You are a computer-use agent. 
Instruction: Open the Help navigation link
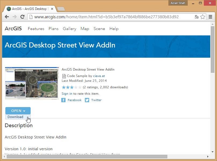[114, 29]
